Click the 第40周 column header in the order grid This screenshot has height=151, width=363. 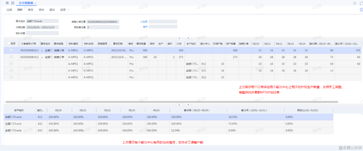pos(321,44)
